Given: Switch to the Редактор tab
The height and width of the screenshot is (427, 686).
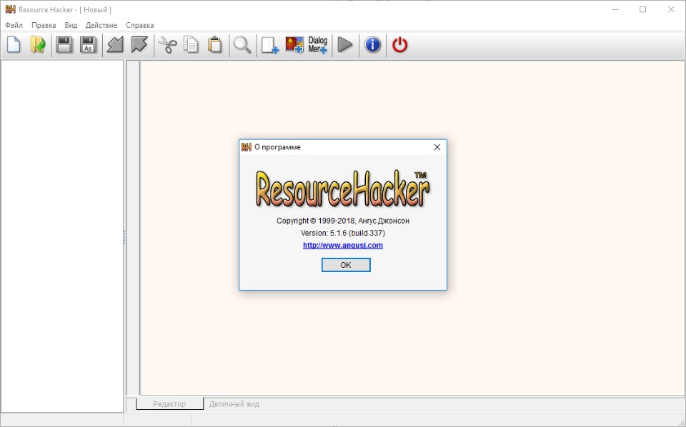Looking at the screenshot, I should (170, 404).
